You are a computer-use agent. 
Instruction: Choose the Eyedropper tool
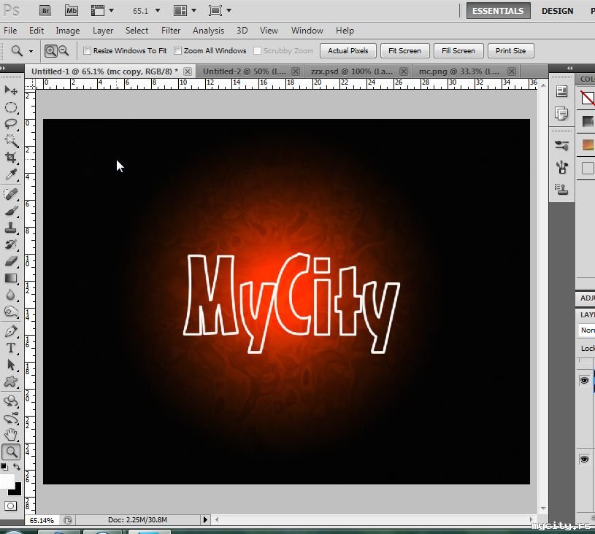(11, 175)
